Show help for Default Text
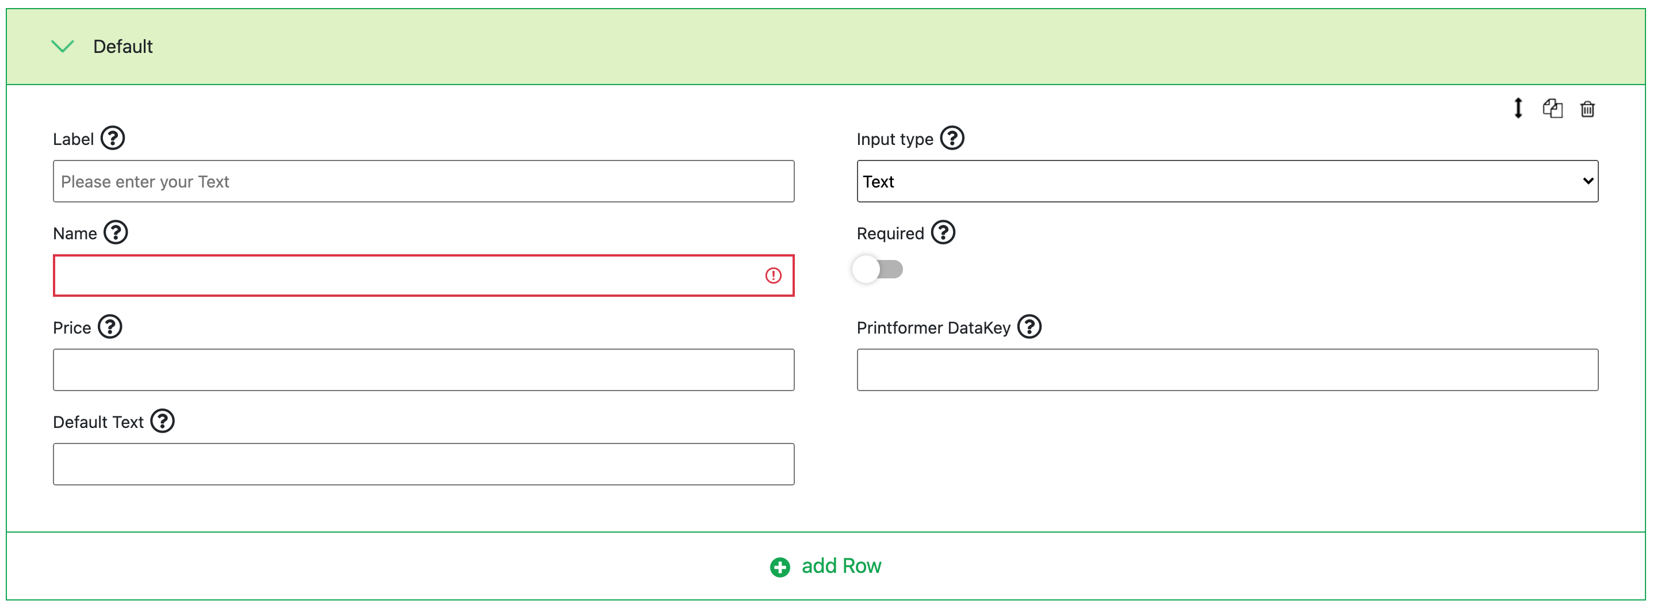 (163, 421)
